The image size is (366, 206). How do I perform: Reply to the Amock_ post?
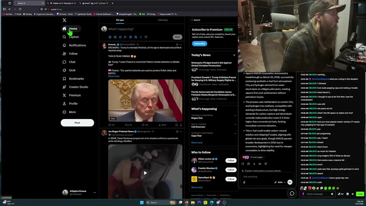(111, 125)
